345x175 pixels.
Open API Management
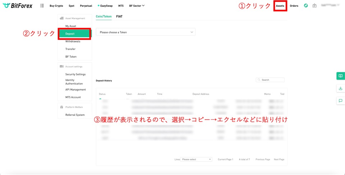pyautogui.click(x=75, y=90)
